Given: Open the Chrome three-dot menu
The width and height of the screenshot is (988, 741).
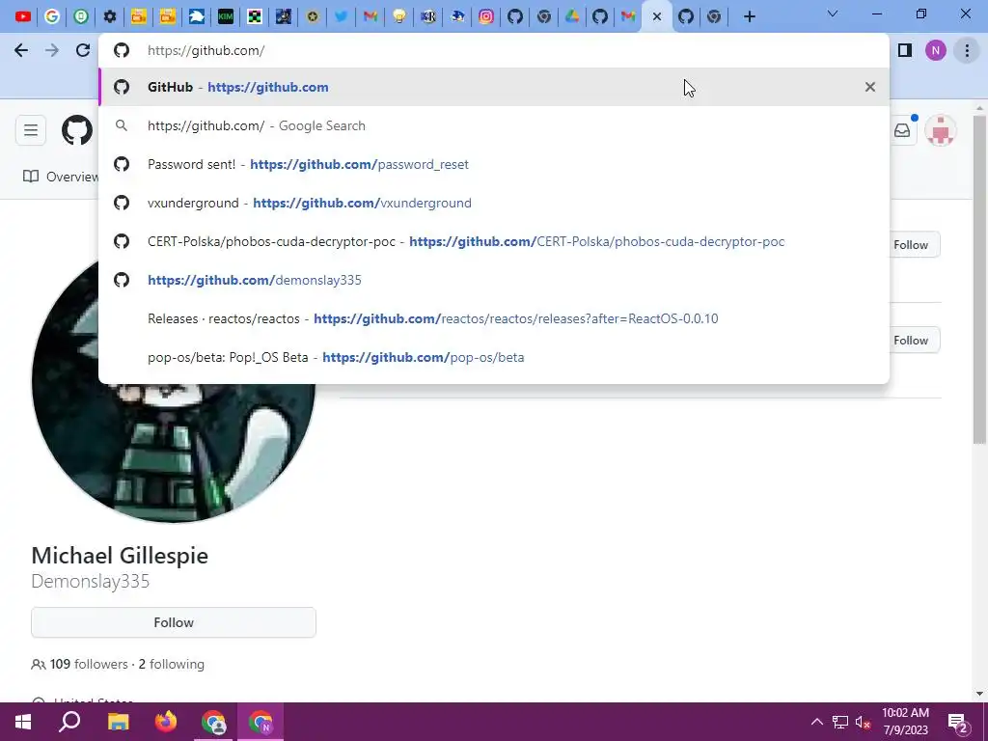Looking at the screenshot, I should 967,50.
